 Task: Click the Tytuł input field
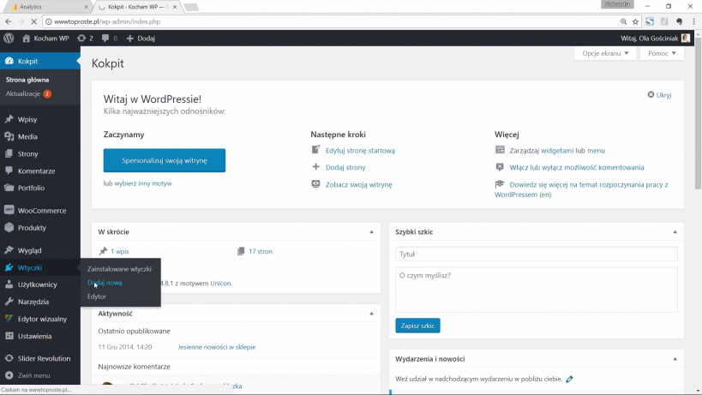[537, 254]
